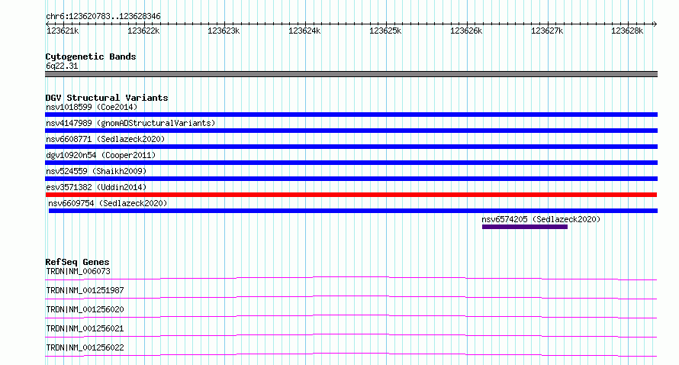Click the 123626k ruler label
The width and height of the screenshot is (679, 365).
click(x=466, y=31)
